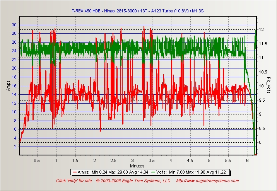The height and width of the screenshot is (191, 277).
Task: Click the 3.5 tick on Minutes axis
Action: coord(152,160)
